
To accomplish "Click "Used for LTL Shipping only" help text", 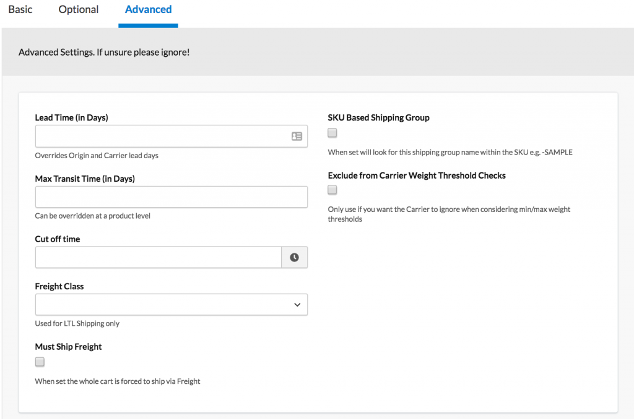I will (x=77, y=323).
